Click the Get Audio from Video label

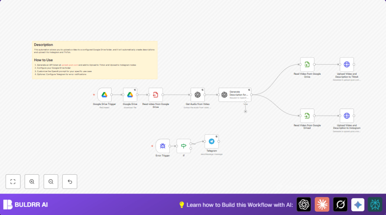pyautogui.click(x=198, y=104)
